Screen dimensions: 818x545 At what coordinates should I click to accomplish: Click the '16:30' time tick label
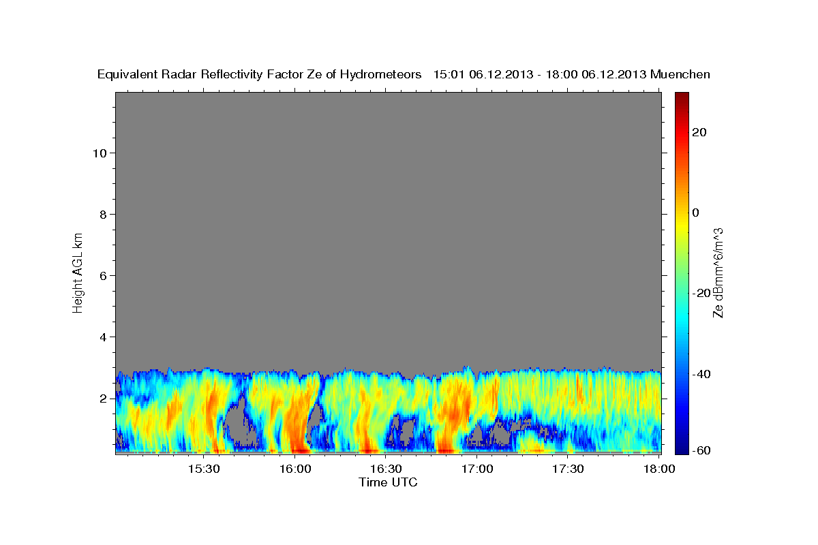[386, 469]
